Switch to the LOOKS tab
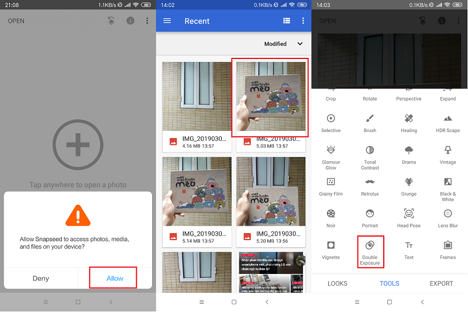 [x=338, y=283]
